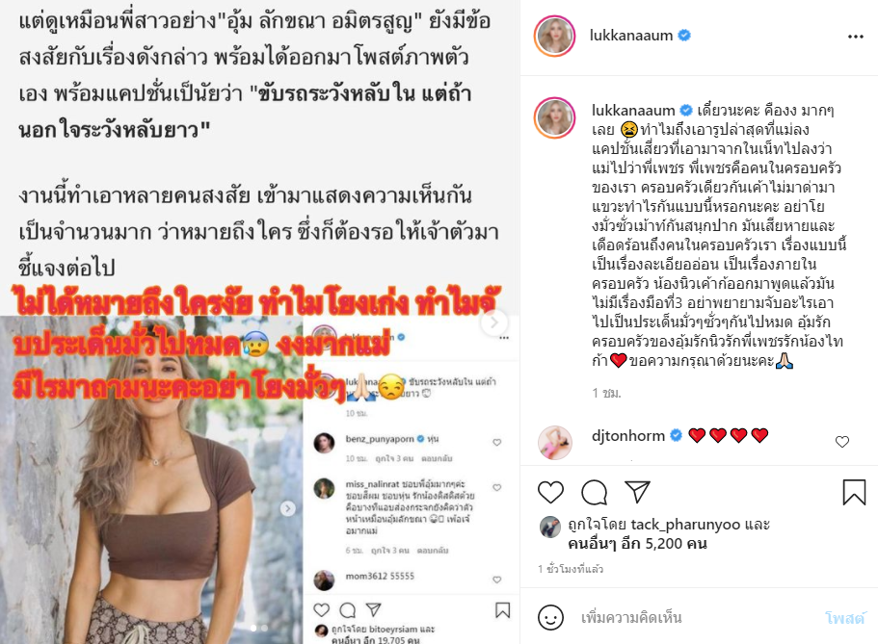Click djtonhorm's avatar thumbnail
878x644 pixels.
tap(555, 443)
